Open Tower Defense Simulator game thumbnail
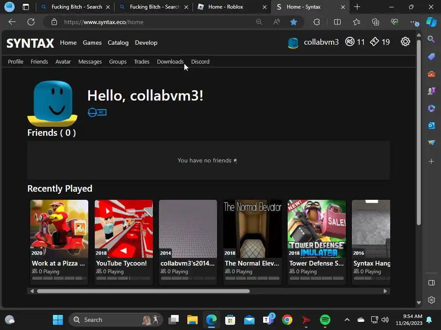Screen dimensions: 441x330 tap(317, 229)
